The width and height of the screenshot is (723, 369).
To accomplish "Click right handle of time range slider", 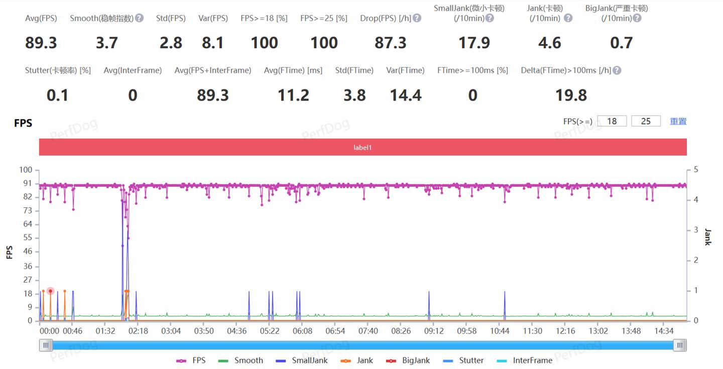I will 680,345.
